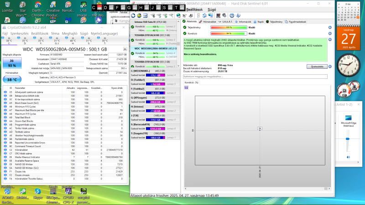Select T: [Seagate2TB] partition entry

pos(155,135)
